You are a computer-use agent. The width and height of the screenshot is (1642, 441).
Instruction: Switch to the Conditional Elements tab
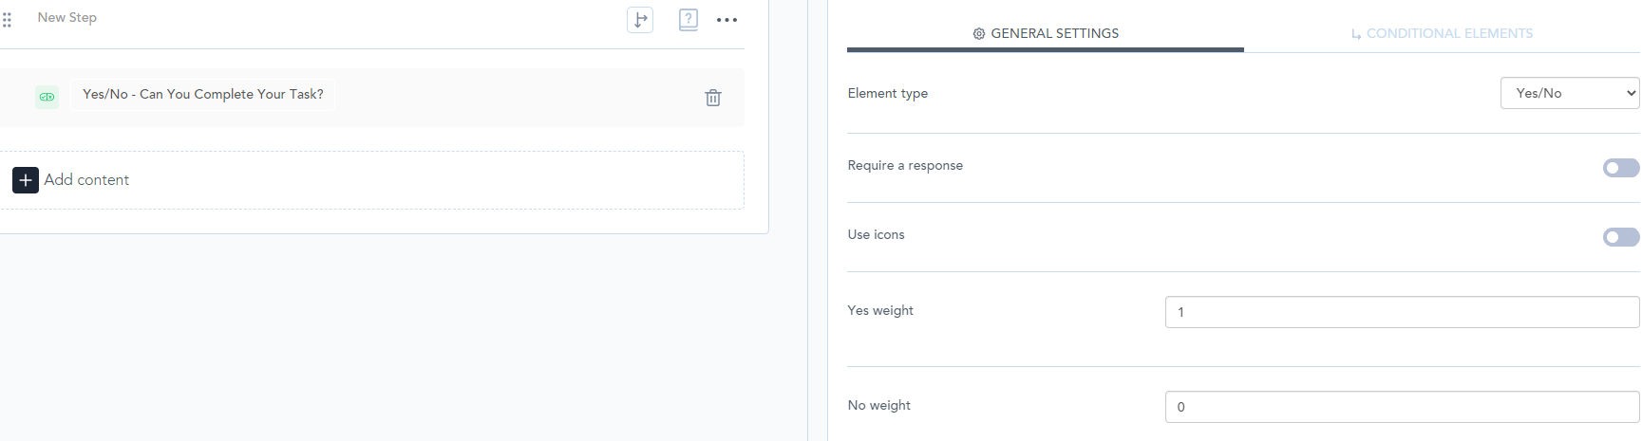click(1442, 33)
